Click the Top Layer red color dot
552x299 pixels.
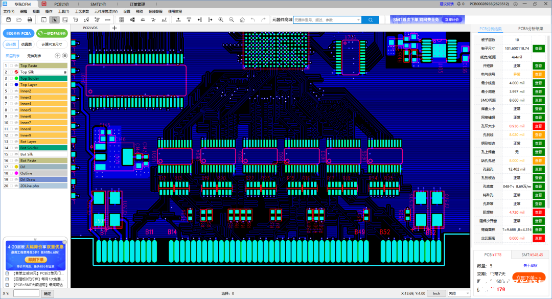(16, 84)
